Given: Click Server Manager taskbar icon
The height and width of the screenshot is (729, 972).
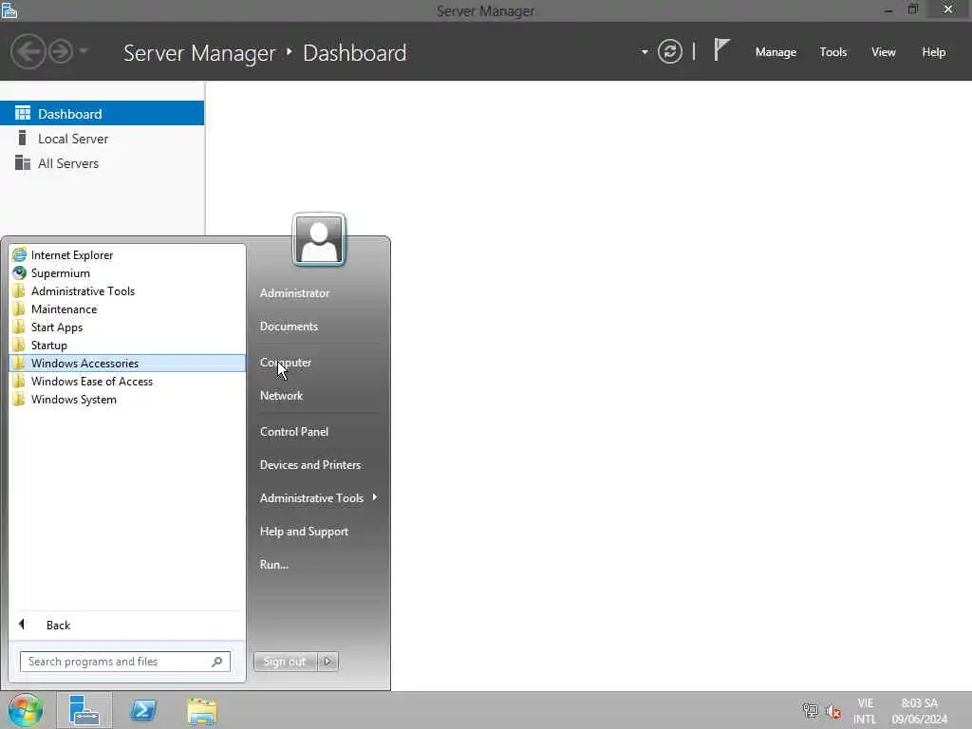Looking at the screenshot, I should pos(84,710).
